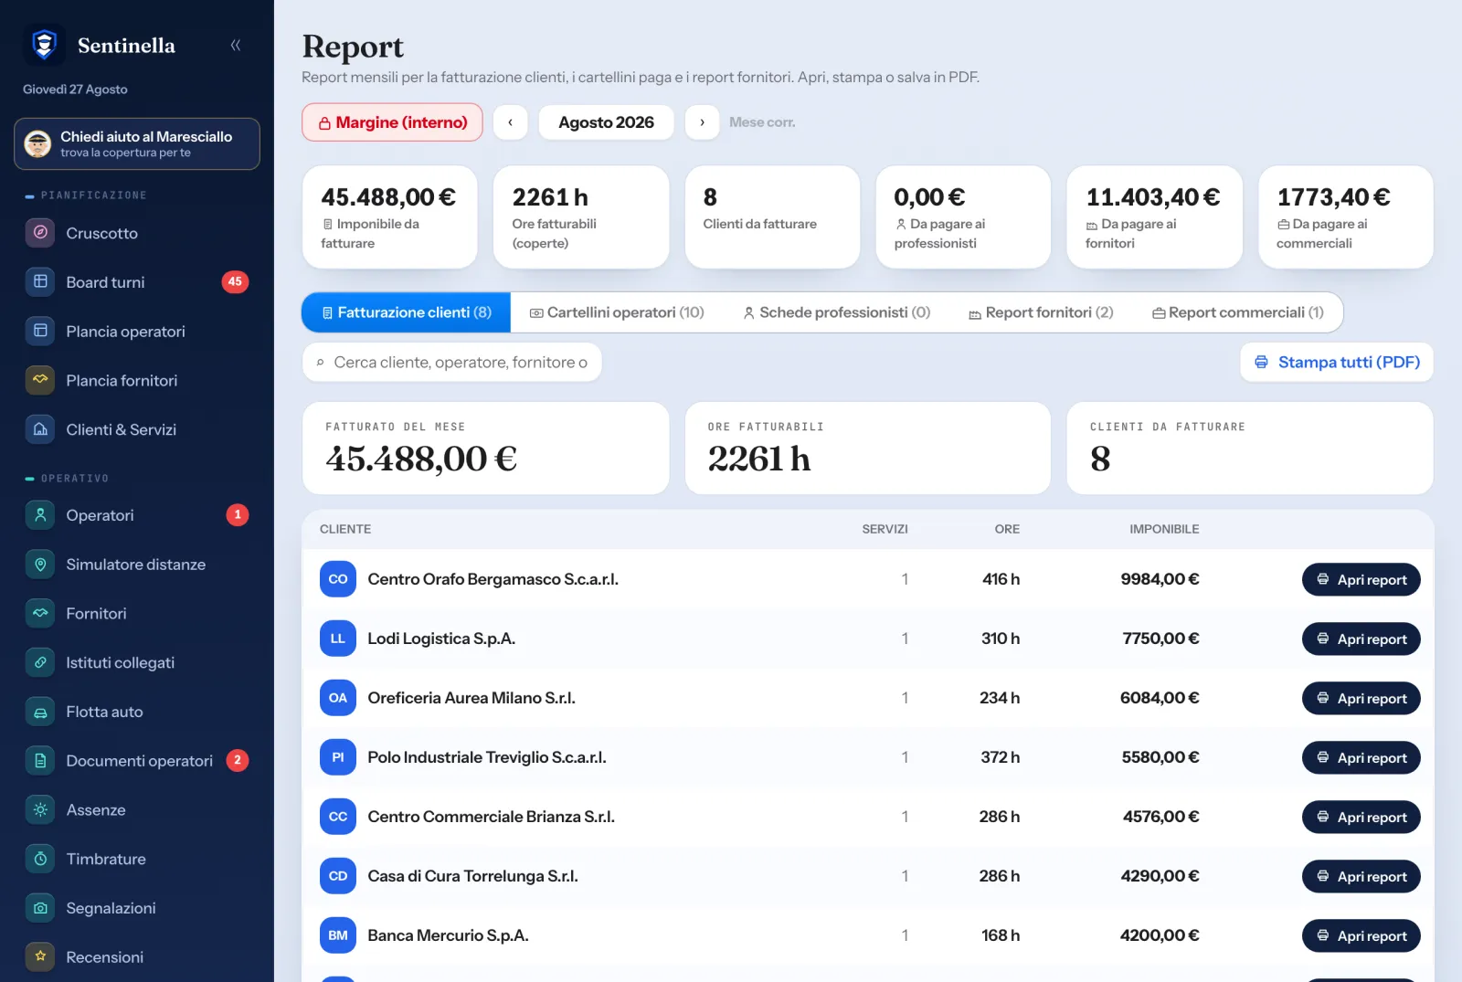Open Timbrature clock icon

tap(40, 859)
